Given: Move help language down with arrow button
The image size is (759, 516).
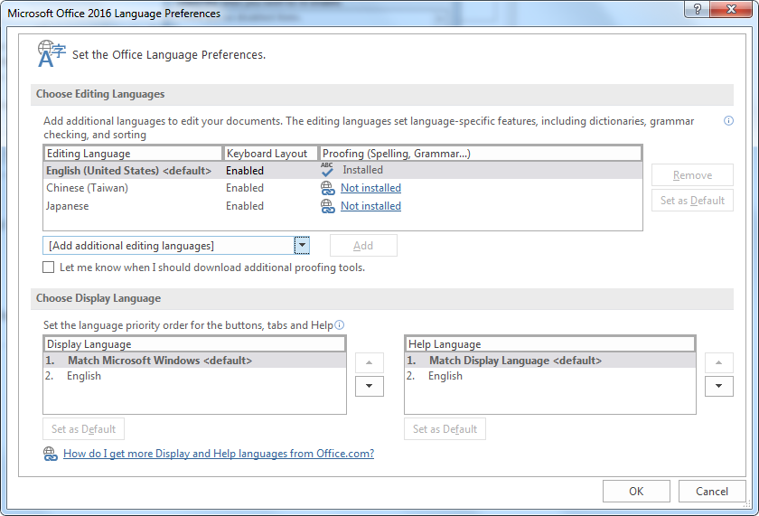Looking at the screenshot, I should pyautogui.click(x=719, y=386).
